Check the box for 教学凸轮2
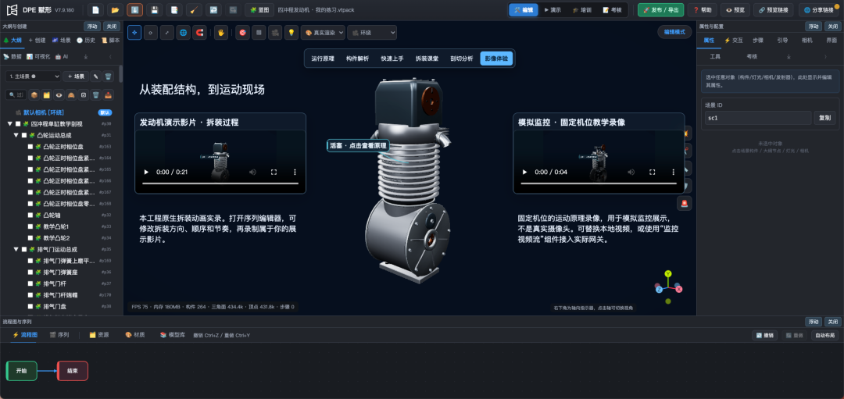The image size is (844, 399). pos(30,237)
